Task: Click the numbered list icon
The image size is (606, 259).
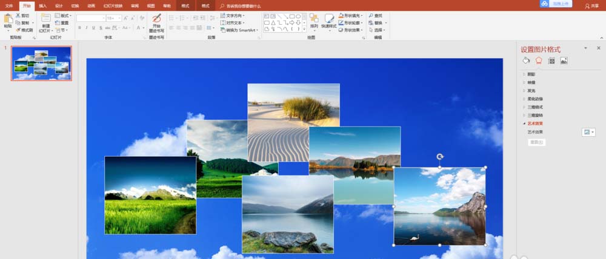Action: [x=183, y=18]
